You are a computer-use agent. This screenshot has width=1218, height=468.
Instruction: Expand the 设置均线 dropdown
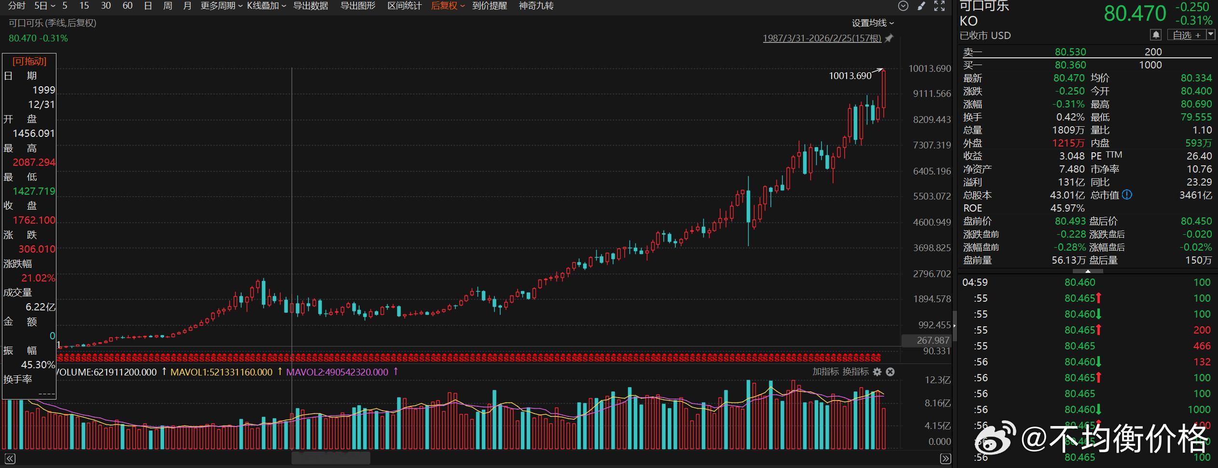pos(873,23)
